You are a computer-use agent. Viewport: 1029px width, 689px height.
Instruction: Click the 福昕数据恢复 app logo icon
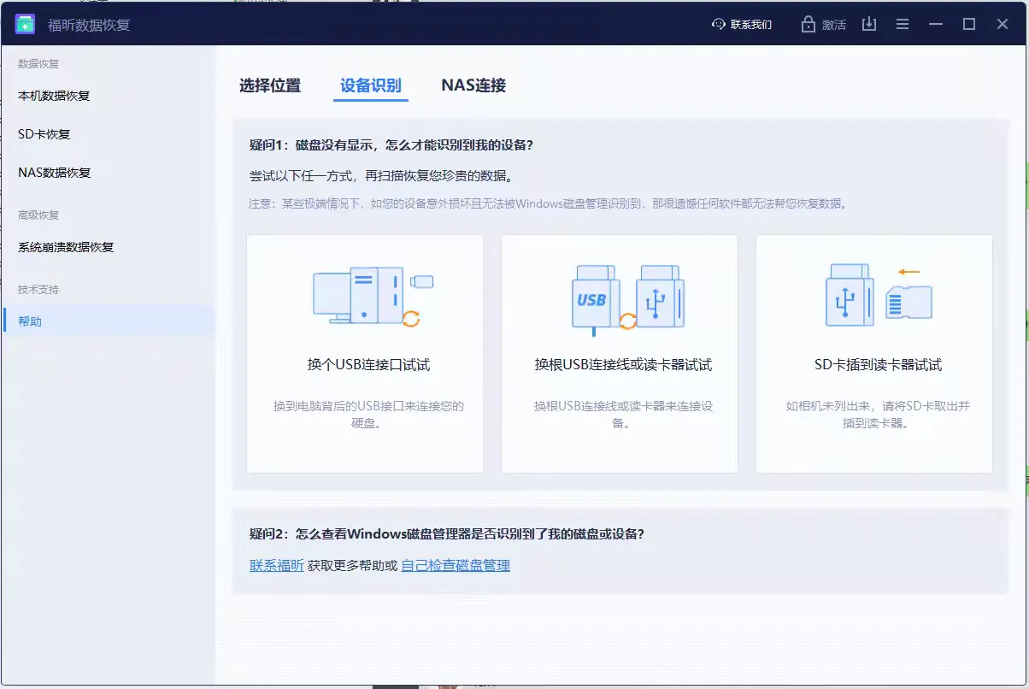pos(25,24)
